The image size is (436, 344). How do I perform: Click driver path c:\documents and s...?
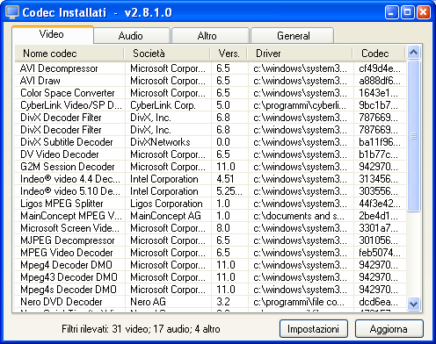click(x=299, y=216)
